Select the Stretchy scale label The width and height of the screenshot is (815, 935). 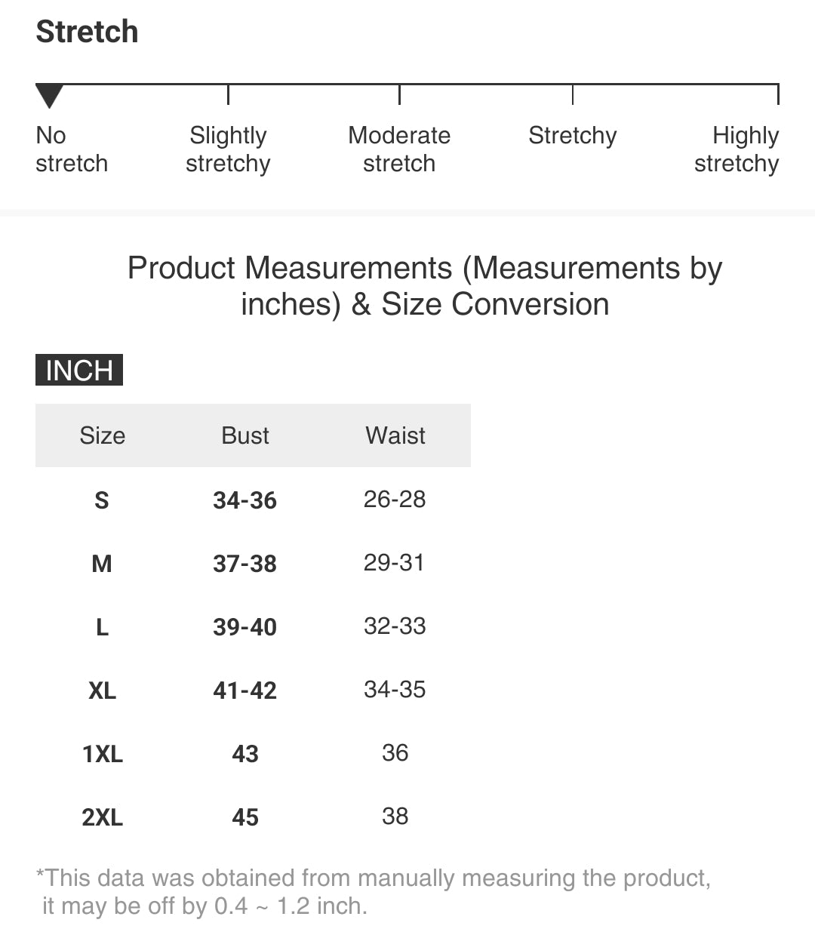(x=572, y=136)
